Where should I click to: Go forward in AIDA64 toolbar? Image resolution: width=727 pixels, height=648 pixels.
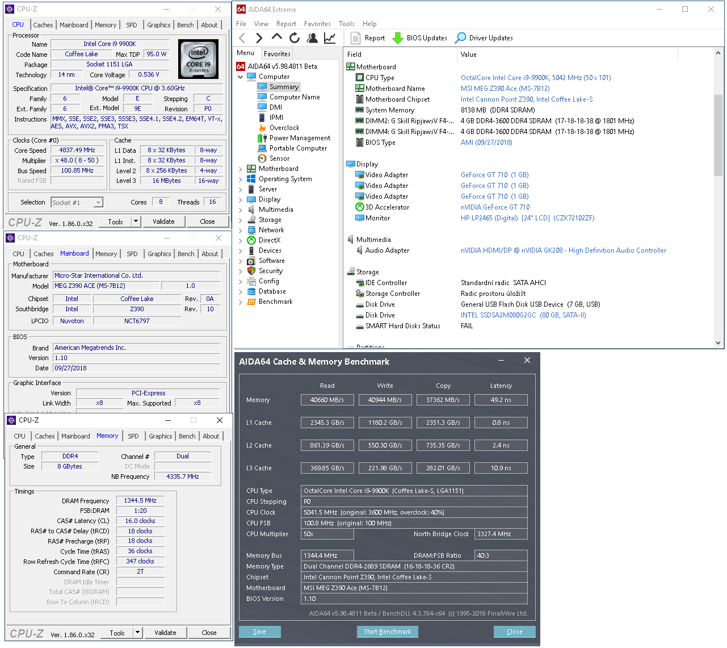[x=259, y=38]
